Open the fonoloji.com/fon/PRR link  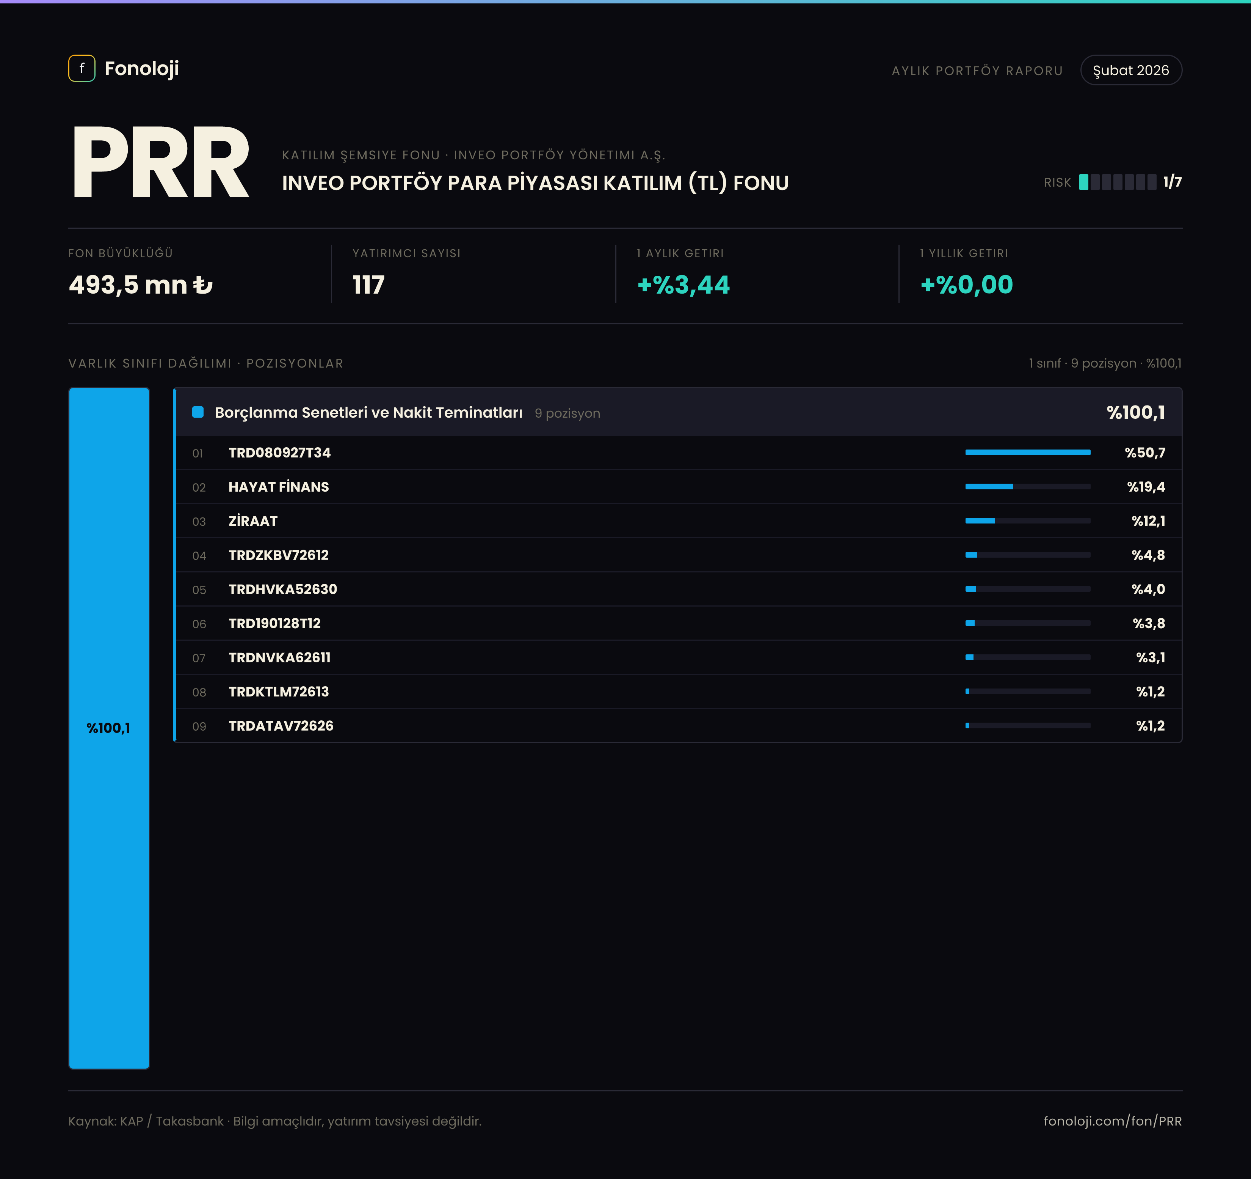[1113, 1121]
